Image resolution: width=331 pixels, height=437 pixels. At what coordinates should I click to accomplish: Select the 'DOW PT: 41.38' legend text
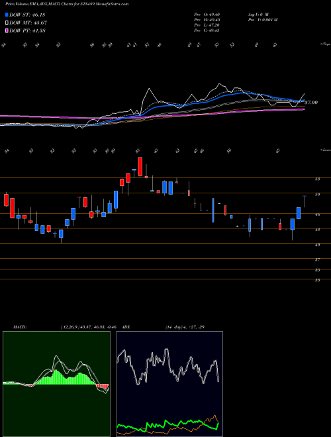tap(27, 30)
